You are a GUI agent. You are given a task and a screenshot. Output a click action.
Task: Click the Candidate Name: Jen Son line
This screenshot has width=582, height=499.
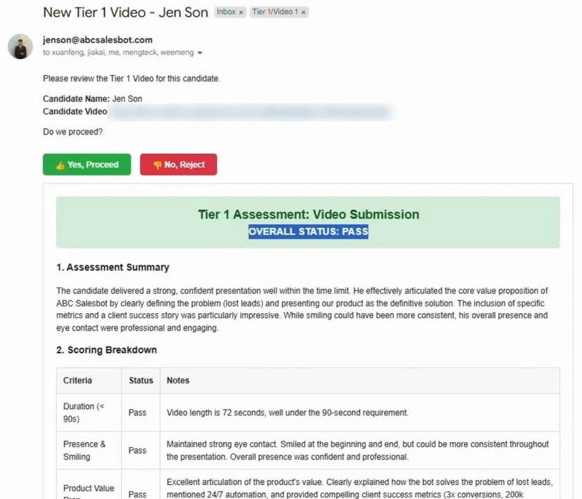click(92, 98)
